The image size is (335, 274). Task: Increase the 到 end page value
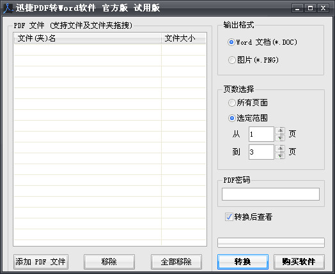[x=280, y=148]
